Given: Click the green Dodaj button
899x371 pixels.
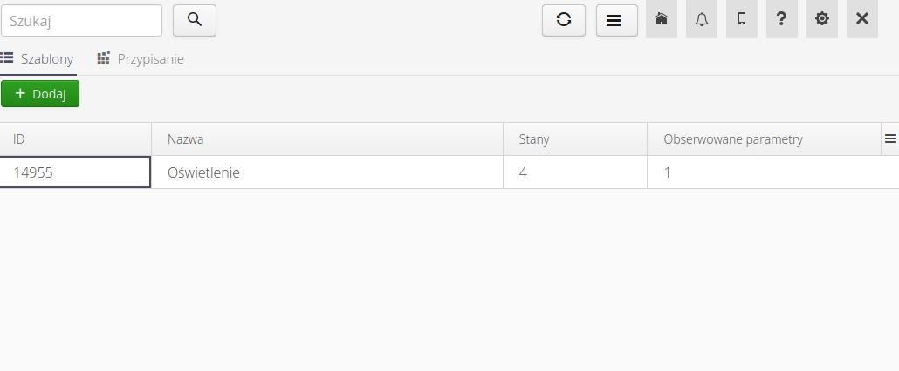Looking at the screenshot, I should pyautogui.click(x=40, y=94).
